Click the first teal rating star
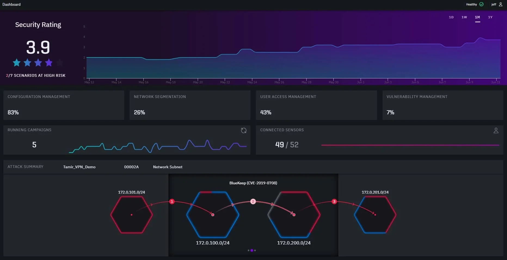Screen dimensions: 507x260 (x=17, y=63)
